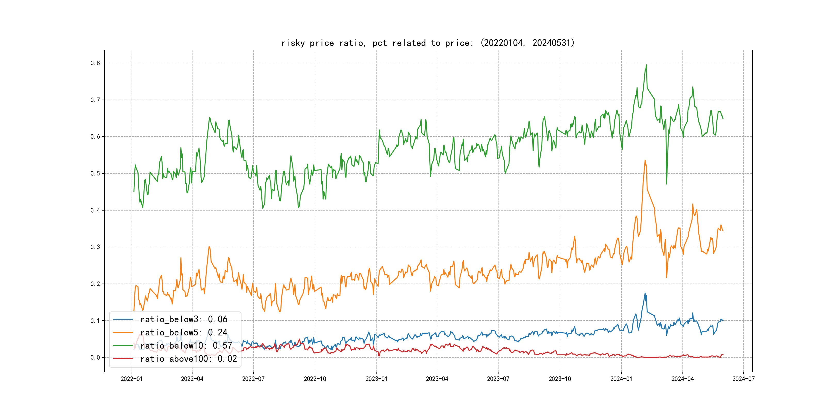The width and height of the screenshot is (836, 418).
Task: Click the highest peak of the green line
Action: pos(646,65)
